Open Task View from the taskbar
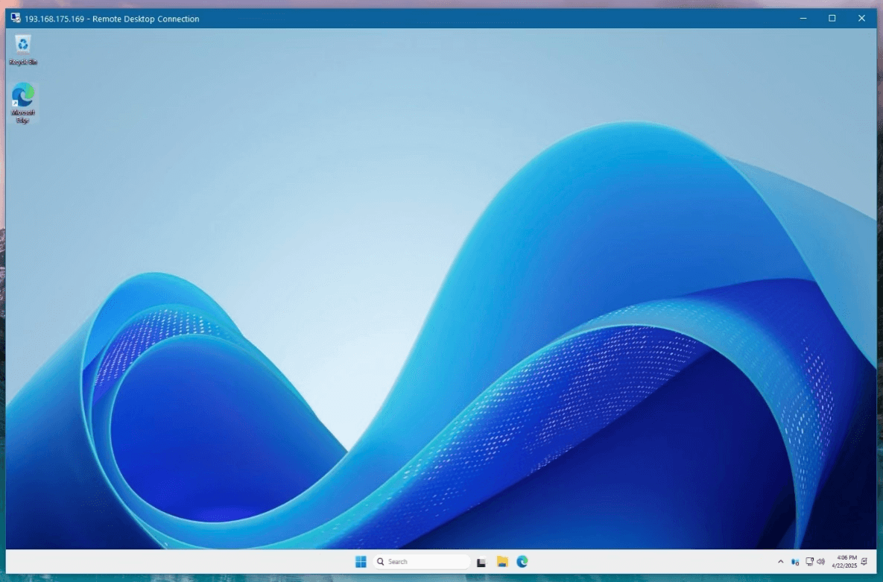Image resolution: width=883 pixels, height=582 pixels. (481, 562)
